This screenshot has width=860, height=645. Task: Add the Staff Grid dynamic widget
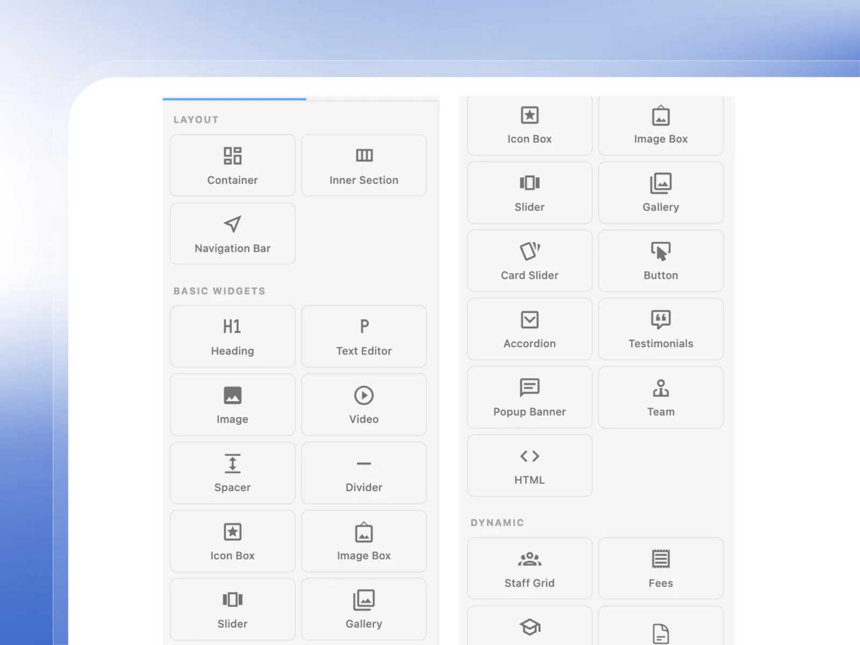[529, 568]
